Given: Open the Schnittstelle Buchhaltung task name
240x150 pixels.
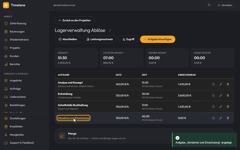Looking at the screenshot, I should (73, 105).
